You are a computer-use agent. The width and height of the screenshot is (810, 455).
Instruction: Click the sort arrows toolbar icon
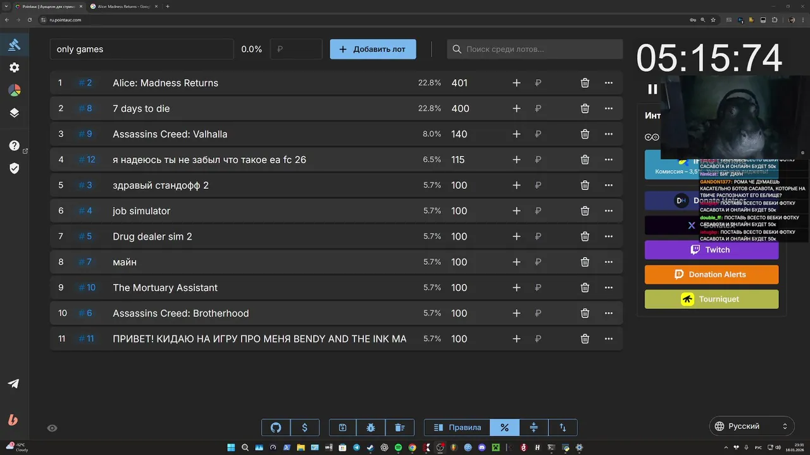[x=563, y=427]
